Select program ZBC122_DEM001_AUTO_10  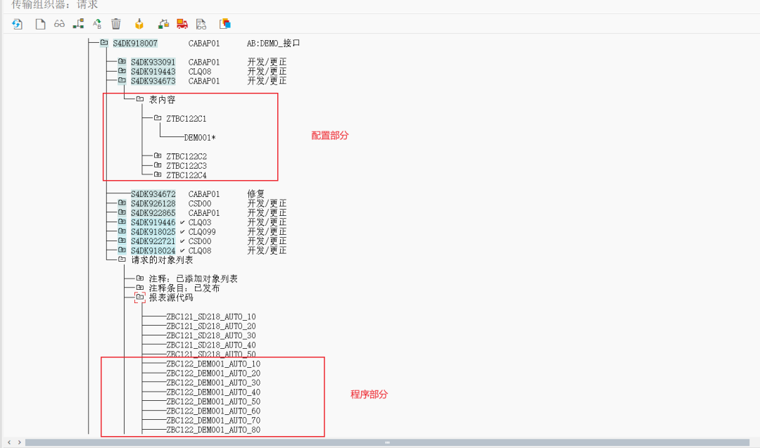click(213, 364)
